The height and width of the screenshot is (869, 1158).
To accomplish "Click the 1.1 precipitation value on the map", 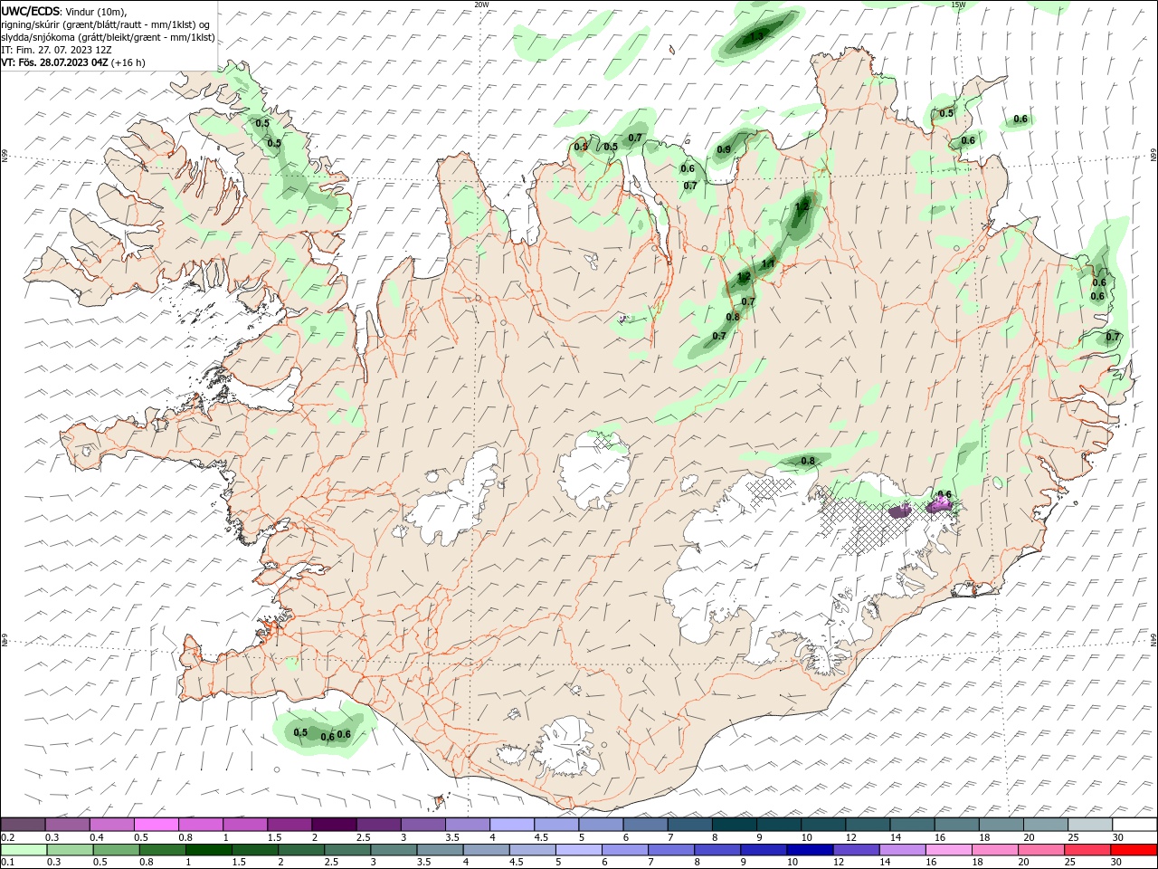I will click(768, 263).
